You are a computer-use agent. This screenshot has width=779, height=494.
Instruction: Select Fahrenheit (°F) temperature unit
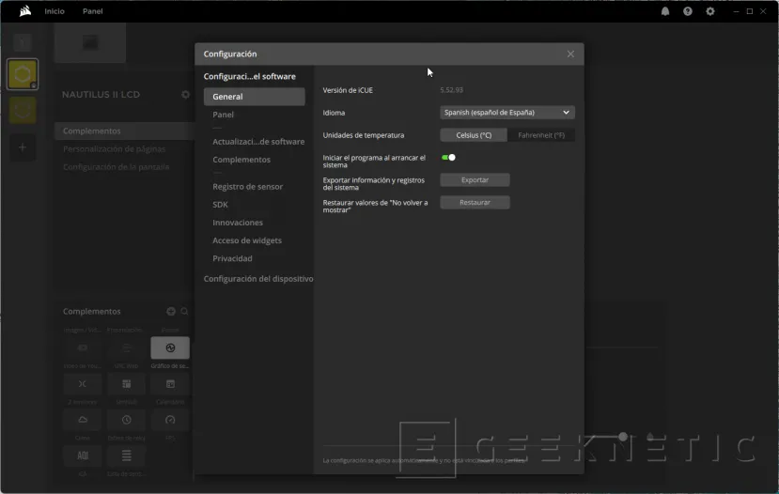click(x=541, y=135)
